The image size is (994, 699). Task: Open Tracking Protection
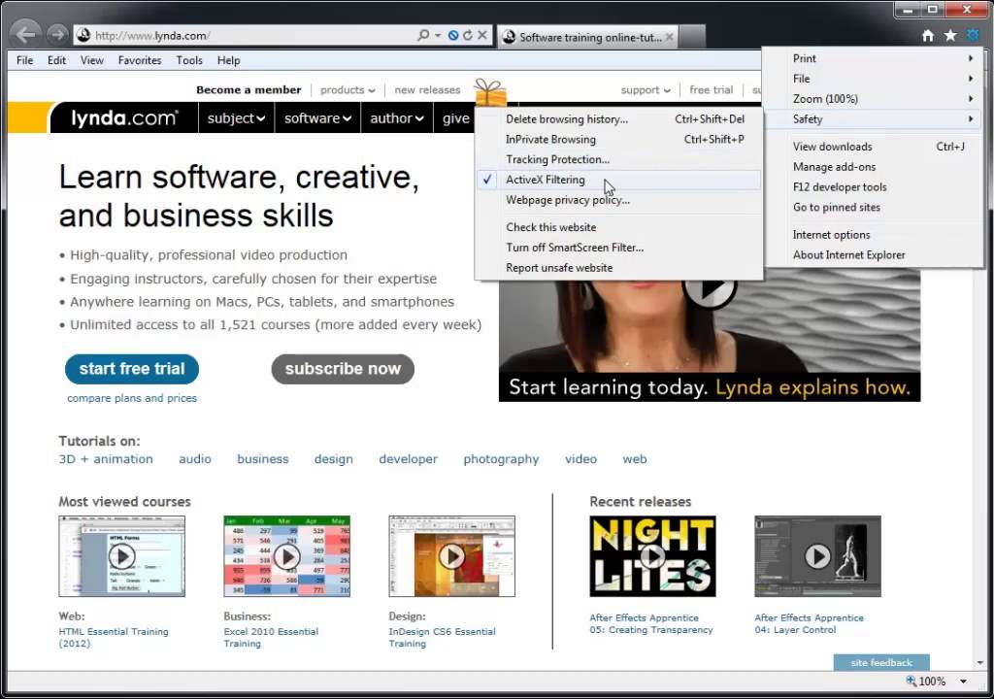[618, 160]
